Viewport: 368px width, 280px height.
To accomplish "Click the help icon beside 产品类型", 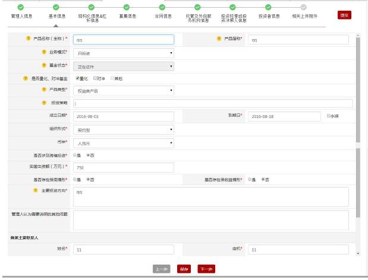I will (44, 89).
